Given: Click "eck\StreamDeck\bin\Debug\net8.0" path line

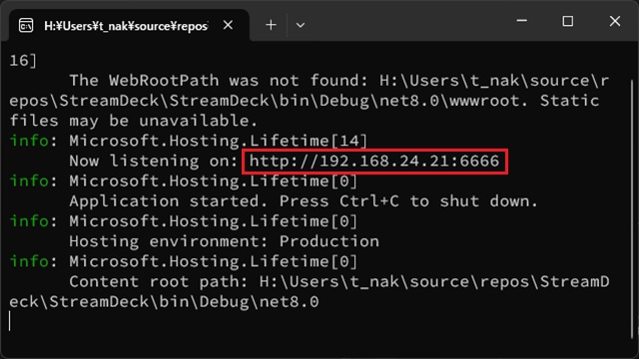Looking at the screenshot, I should (x=164, y=302).
